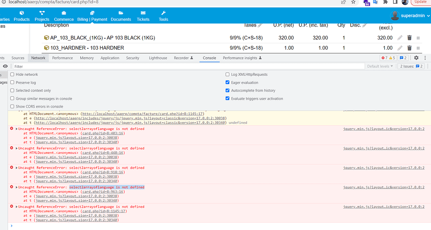Image resolution: width=431 pixels, height=230 pixels.
Task: Open the browser Extensions puzzle icon
Action: click(x=385, y=2)
